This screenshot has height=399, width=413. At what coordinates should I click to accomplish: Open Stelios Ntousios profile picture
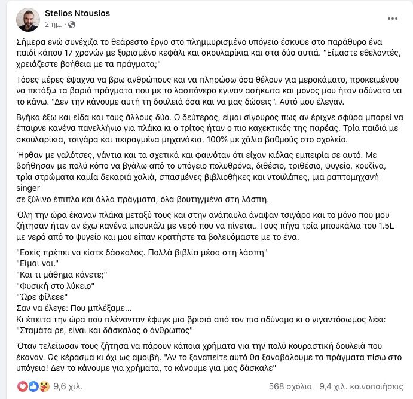point(28,20)
